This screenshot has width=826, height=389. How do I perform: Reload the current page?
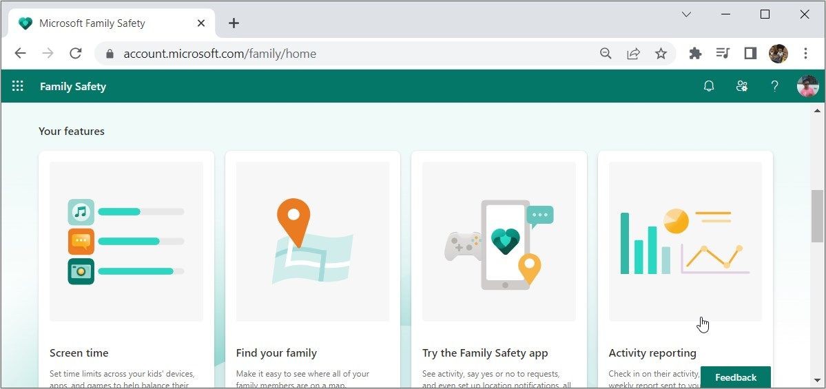coord(76,53)
